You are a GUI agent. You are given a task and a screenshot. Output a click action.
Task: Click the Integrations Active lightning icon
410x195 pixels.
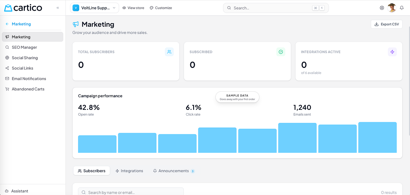[392, 52]
